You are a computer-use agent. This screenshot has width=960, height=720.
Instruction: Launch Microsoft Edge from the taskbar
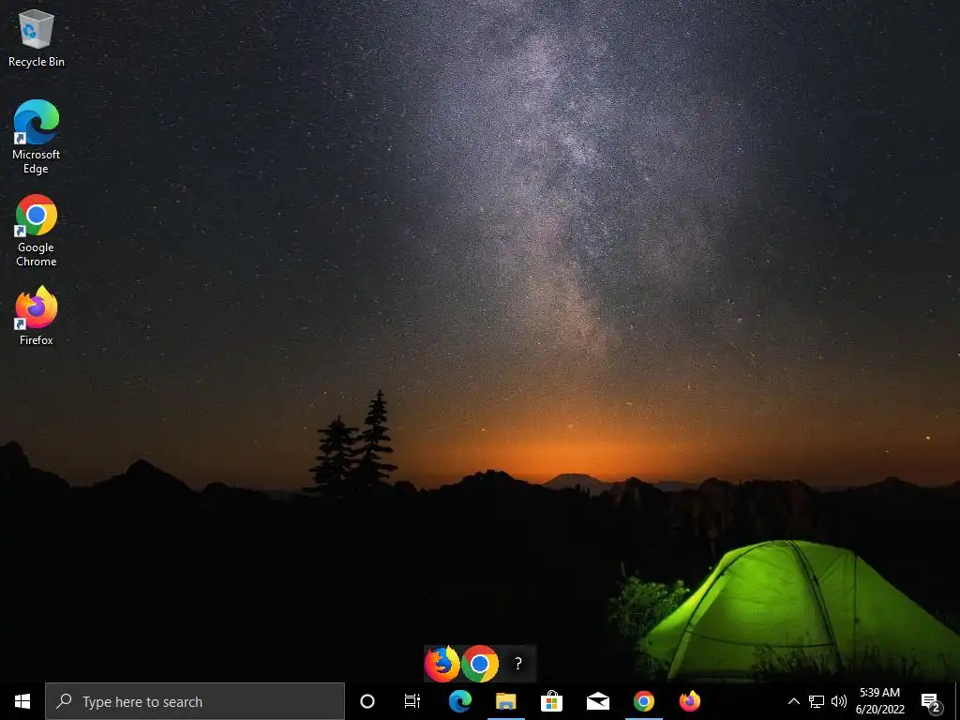point(459,701)
